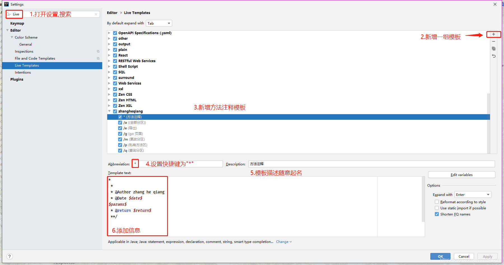Remove the selected template using the minus icon
This screenshot has height=265, width=504.
coord(493,41)
